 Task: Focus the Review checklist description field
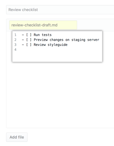[x=60, y=10]
